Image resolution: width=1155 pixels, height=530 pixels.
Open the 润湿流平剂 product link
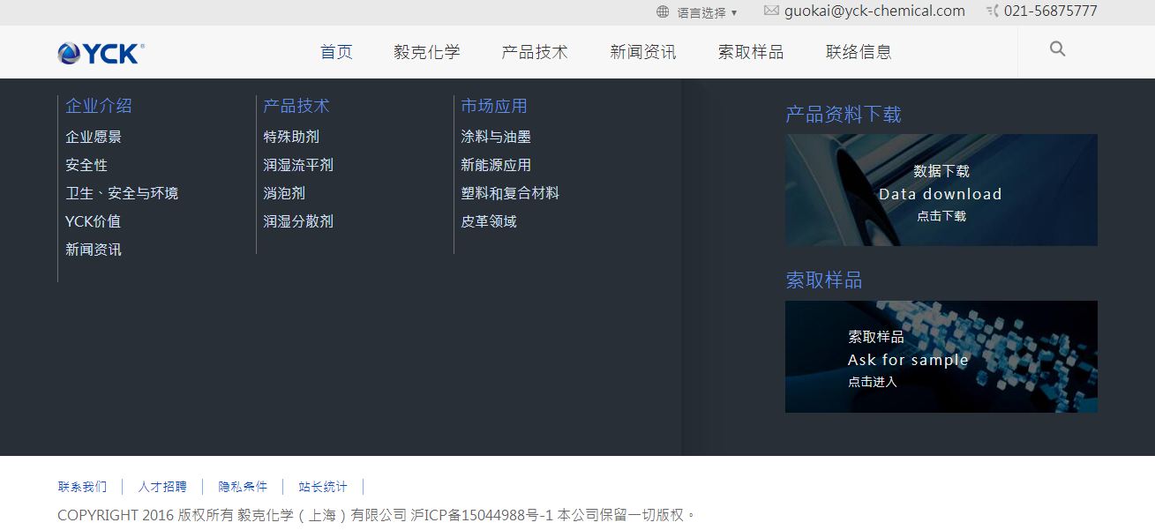[x=298, y=165]
